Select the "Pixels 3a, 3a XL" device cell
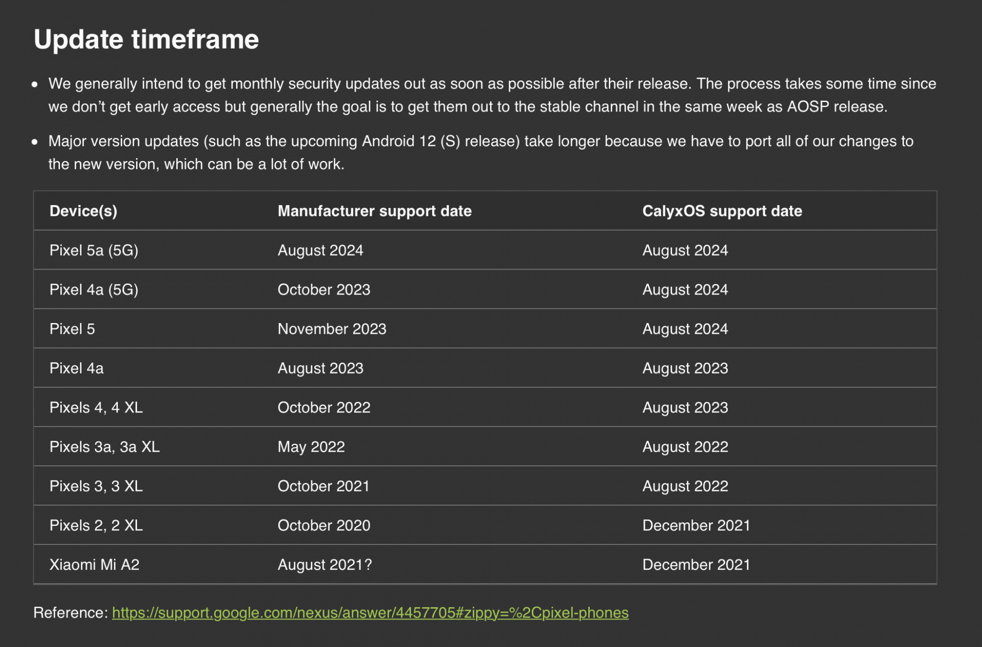The height and width of the screenshot is (647, 982). [105, 447]
